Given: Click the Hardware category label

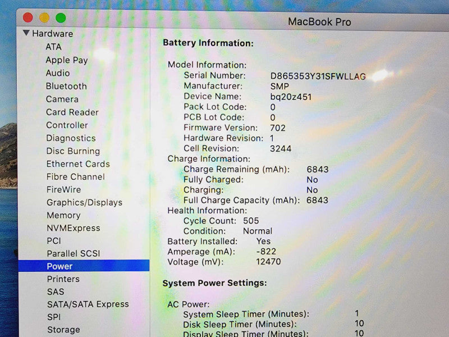Looking at the screenshot, I should [52, 34].
